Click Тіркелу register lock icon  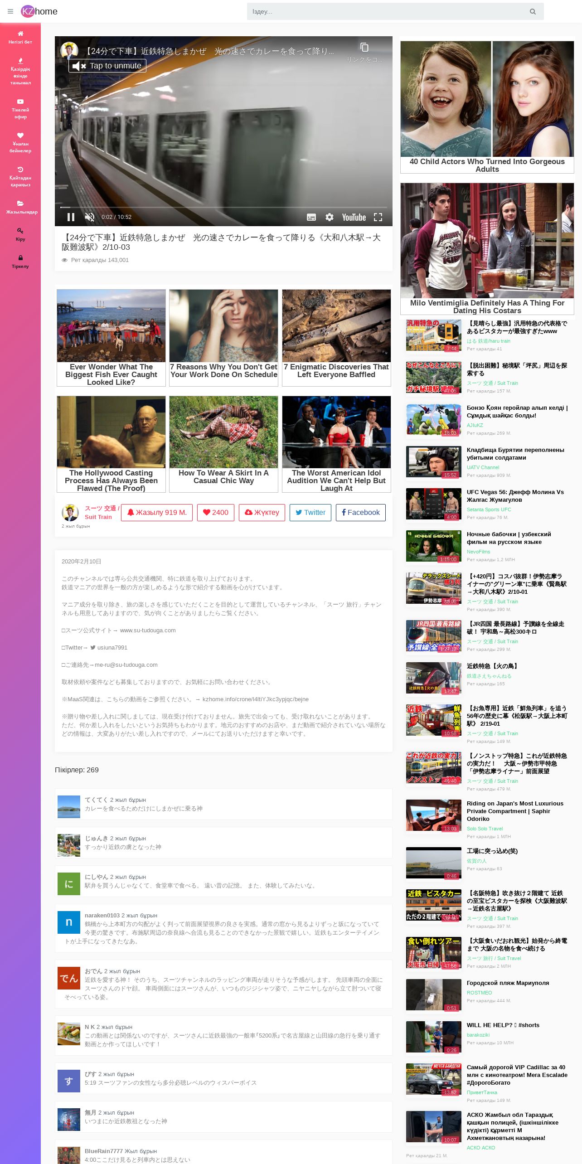tap(20, 258)
